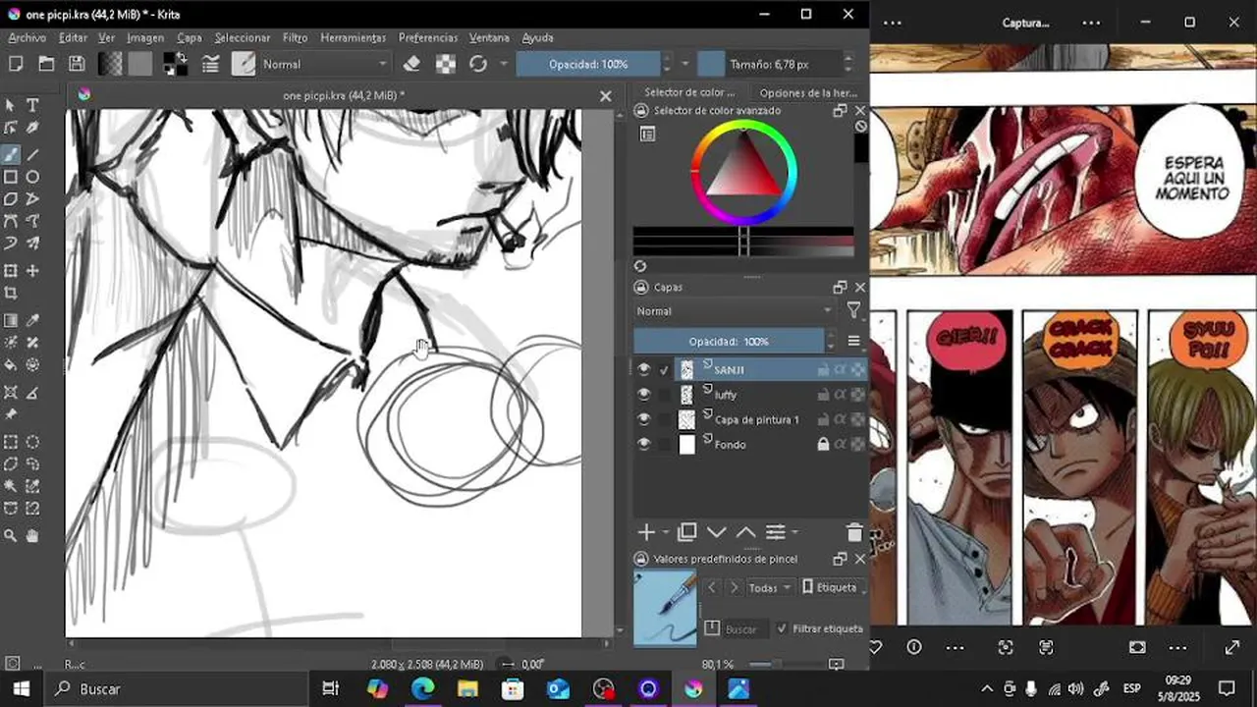Expand dropdown arrow next to reload preset
Image resolution: width=1257 pixels, height=707 pixels.
click(x=504, y=64)
